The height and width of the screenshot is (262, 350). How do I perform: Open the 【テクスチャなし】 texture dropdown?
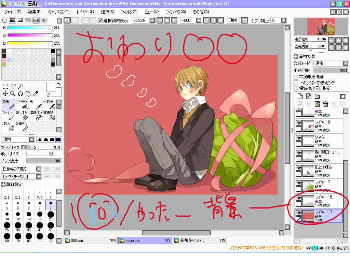tap(39, 176)
